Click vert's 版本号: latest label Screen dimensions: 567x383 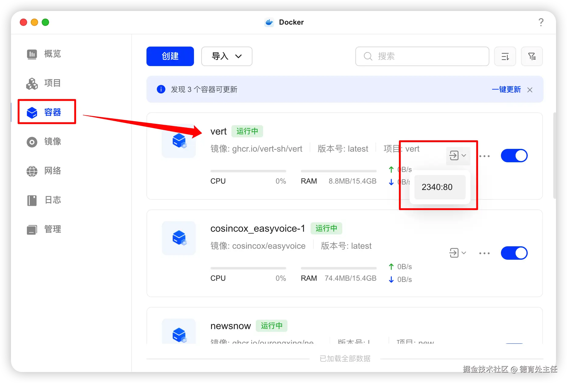click(343, 149)
